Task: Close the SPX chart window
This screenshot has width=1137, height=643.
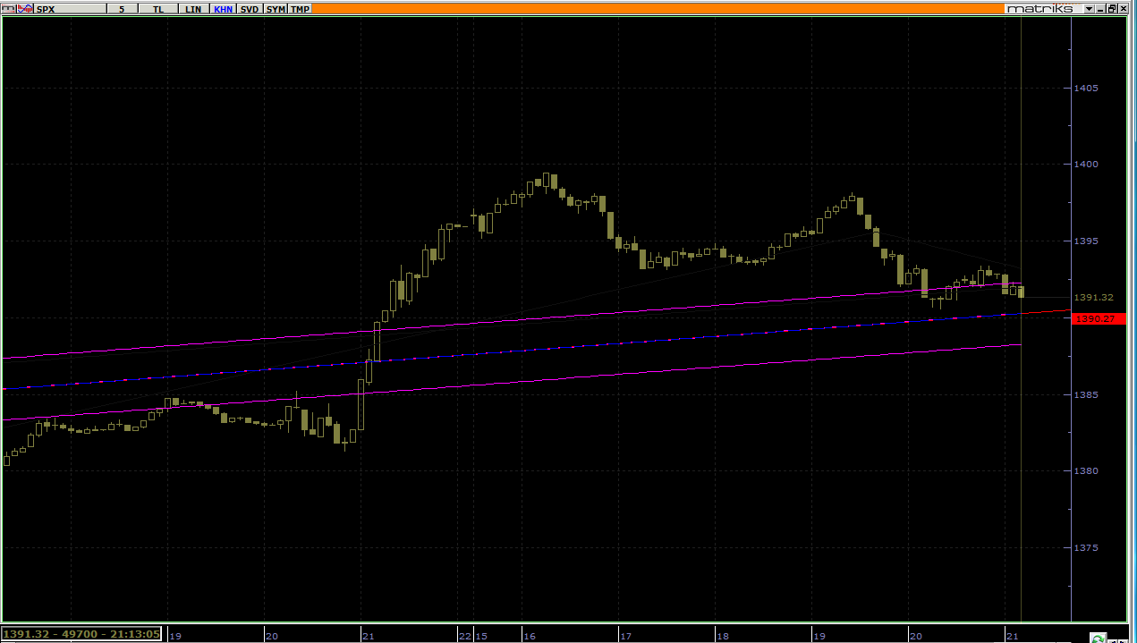Action: click(x=1124, y=8)
